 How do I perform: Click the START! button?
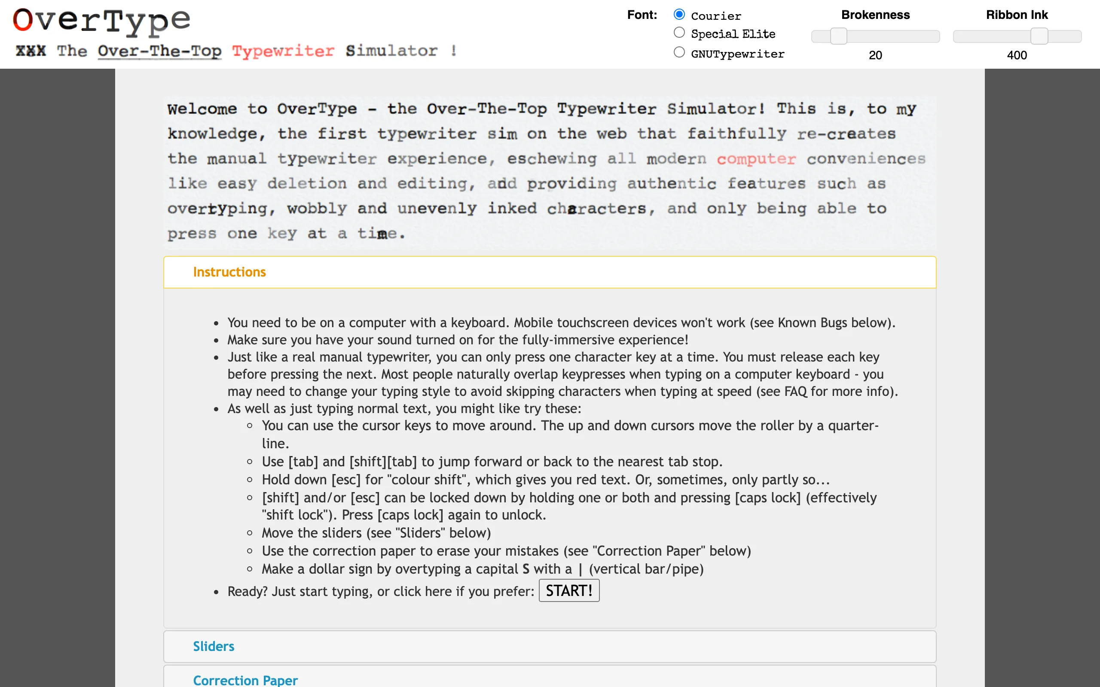click(569, 591)
